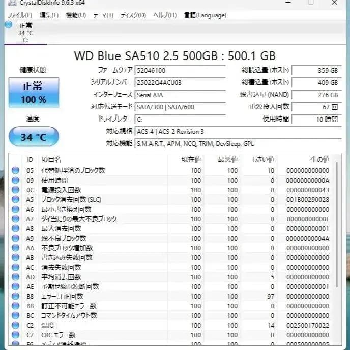Click status icon for row C2 温度
Image resolution: width=350 pixels, height=350 pixels.
click(15, 325)
